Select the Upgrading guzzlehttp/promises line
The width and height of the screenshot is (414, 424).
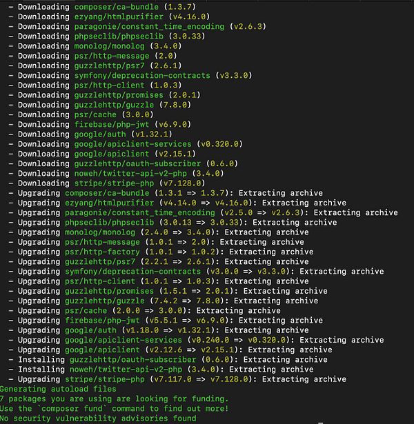tap(168, 291)
